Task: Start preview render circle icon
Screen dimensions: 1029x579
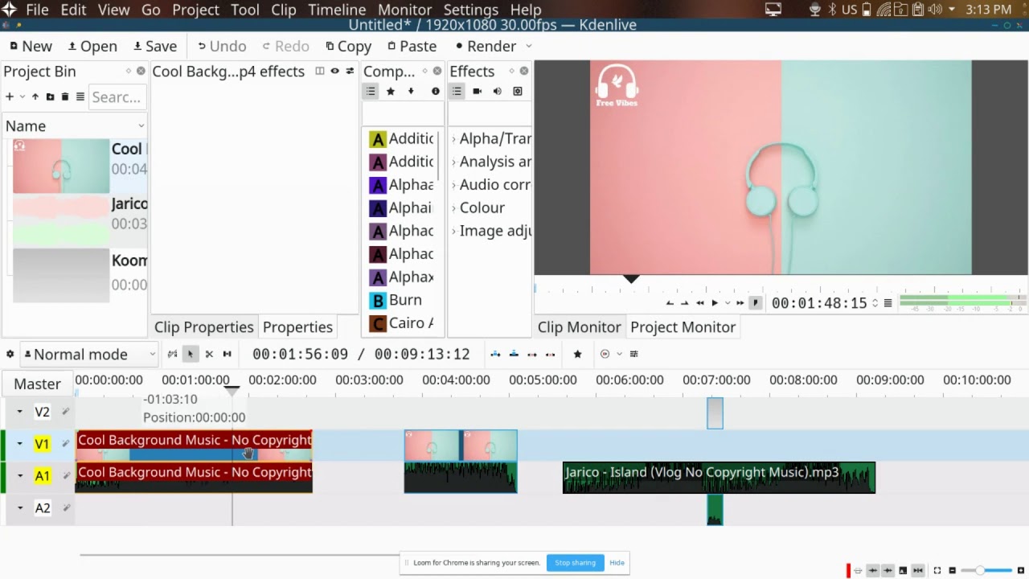Action: pyautogui.click(x=605, y=354)
